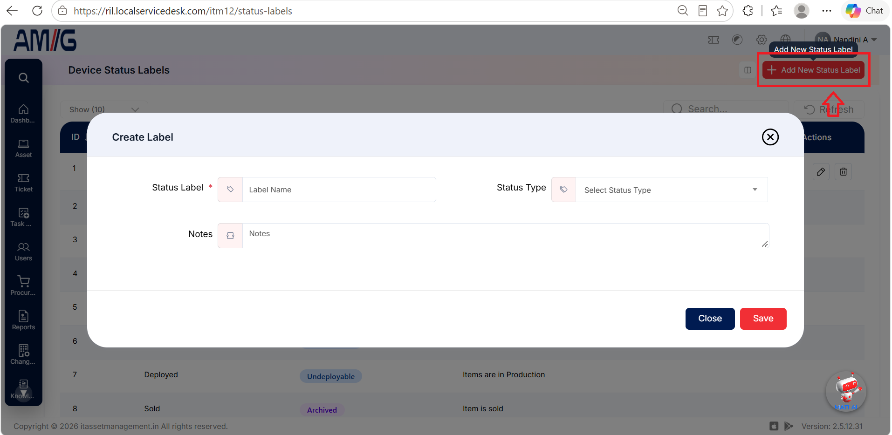Screen dimensions: 892x435
Task: Open Change section in sidebar
Action: [x=23, y=355]
